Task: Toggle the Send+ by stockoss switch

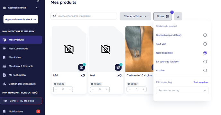Action: (x=5, y=101)
